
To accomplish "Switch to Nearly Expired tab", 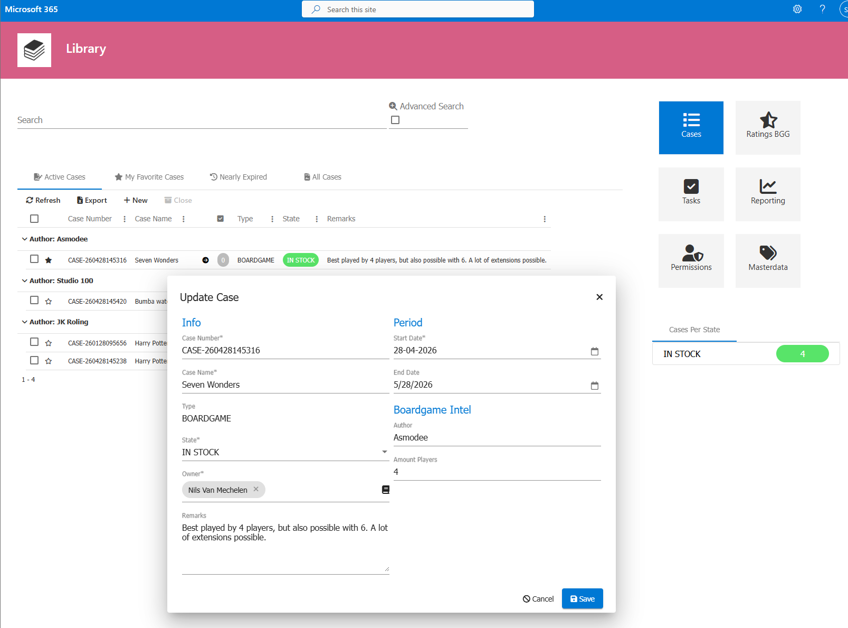I will (239, 177).
